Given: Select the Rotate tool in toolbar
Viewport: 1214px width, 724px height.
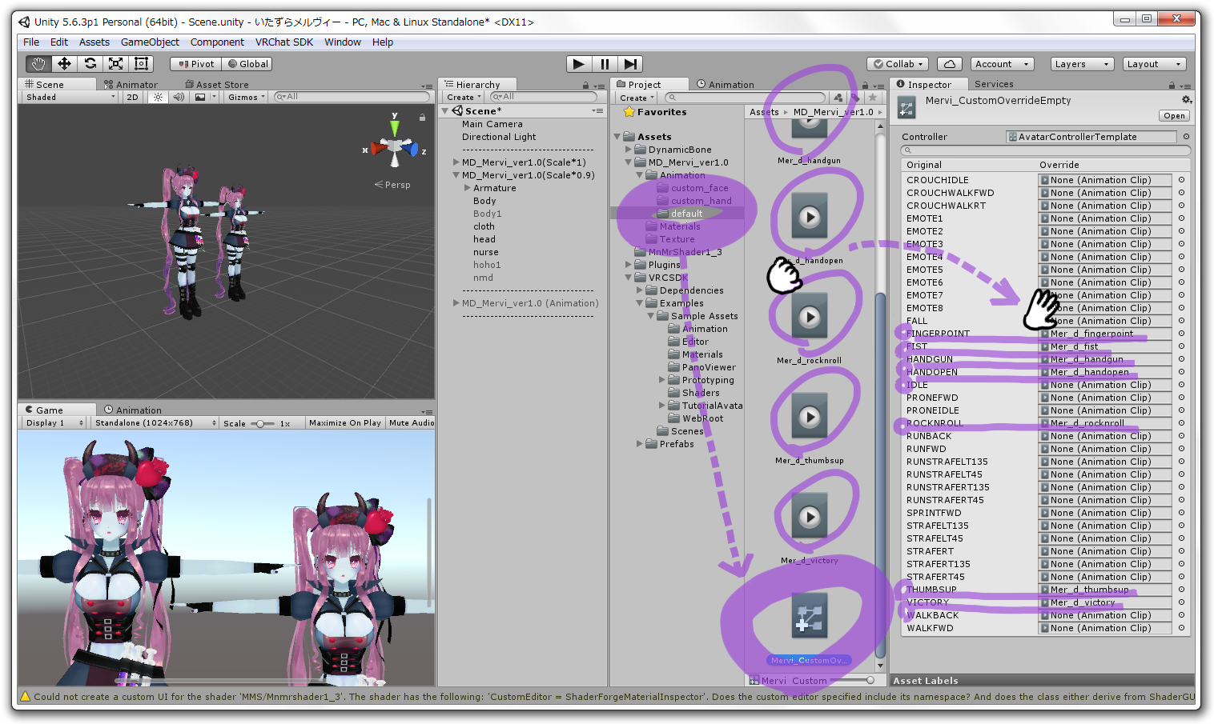Looking at the screenshot, I should click(90, 64).
